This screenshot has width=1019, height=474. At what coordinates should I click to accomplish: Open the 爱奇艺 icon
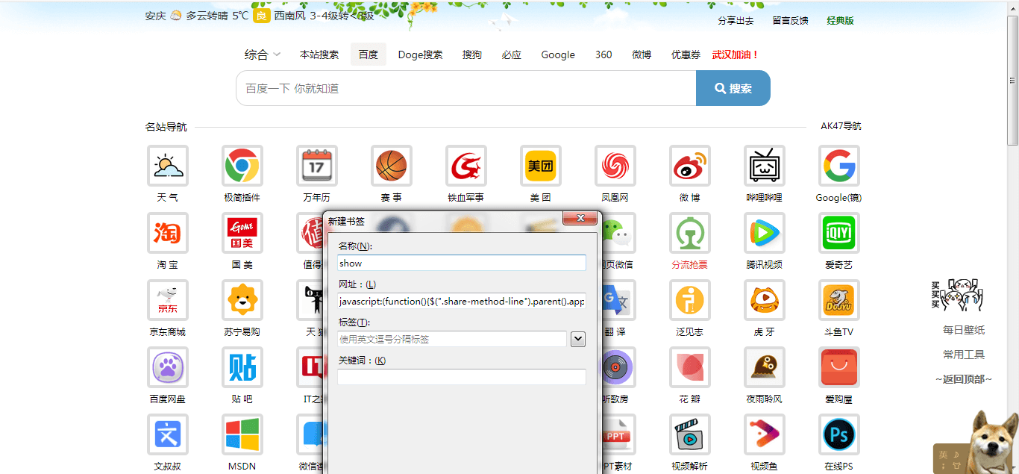839,233
